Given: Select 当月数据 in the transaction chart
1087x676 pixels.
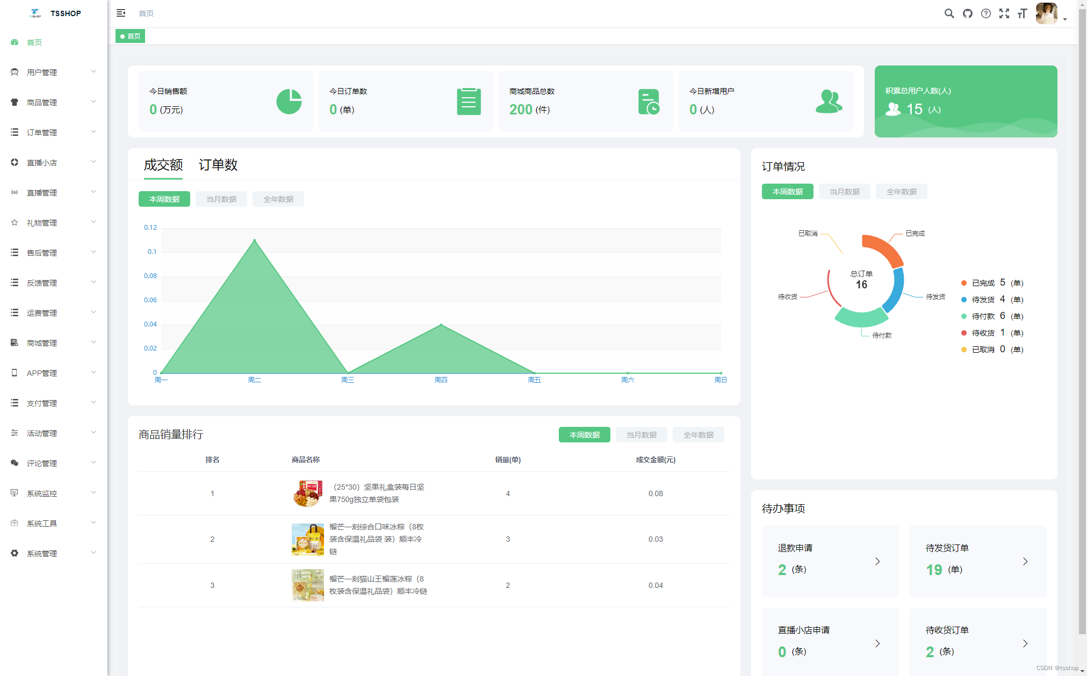Looking at the screenshot, I should 221,199.
